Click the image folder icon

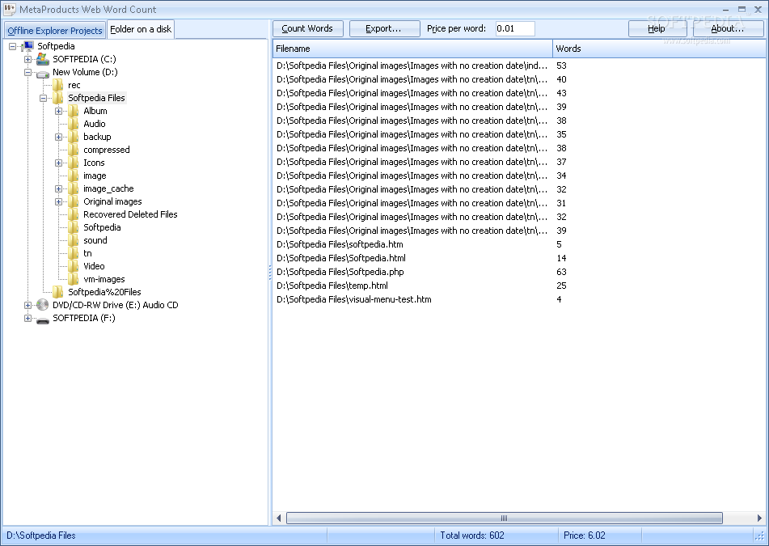tap(73, 176)
